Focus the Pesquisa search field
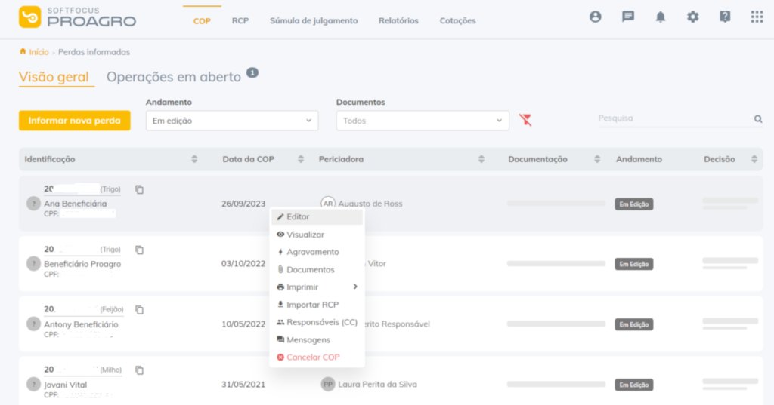The height and width of the screenshot is (405, 774). (674, 118)
